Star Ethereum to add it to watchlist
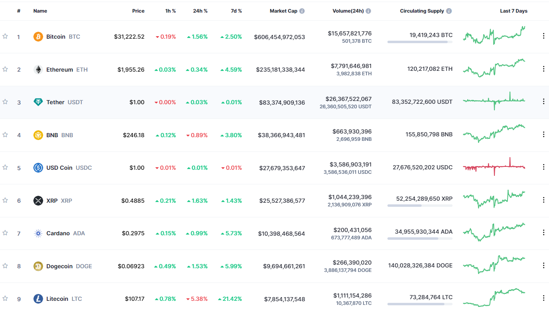Viewport: 549px width, 311px height. pyautogui.click(x=5, y=69)
